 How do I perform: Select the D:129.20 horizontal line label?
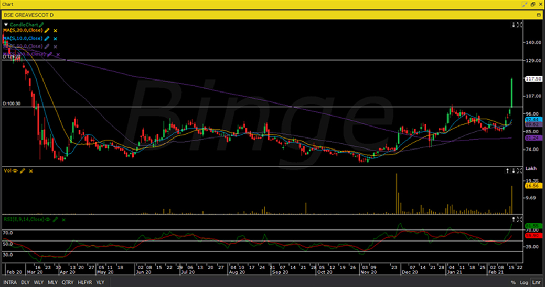point(11,57)
